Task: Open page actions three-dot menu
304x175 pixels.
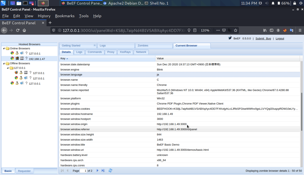Action: coord(218,30)
